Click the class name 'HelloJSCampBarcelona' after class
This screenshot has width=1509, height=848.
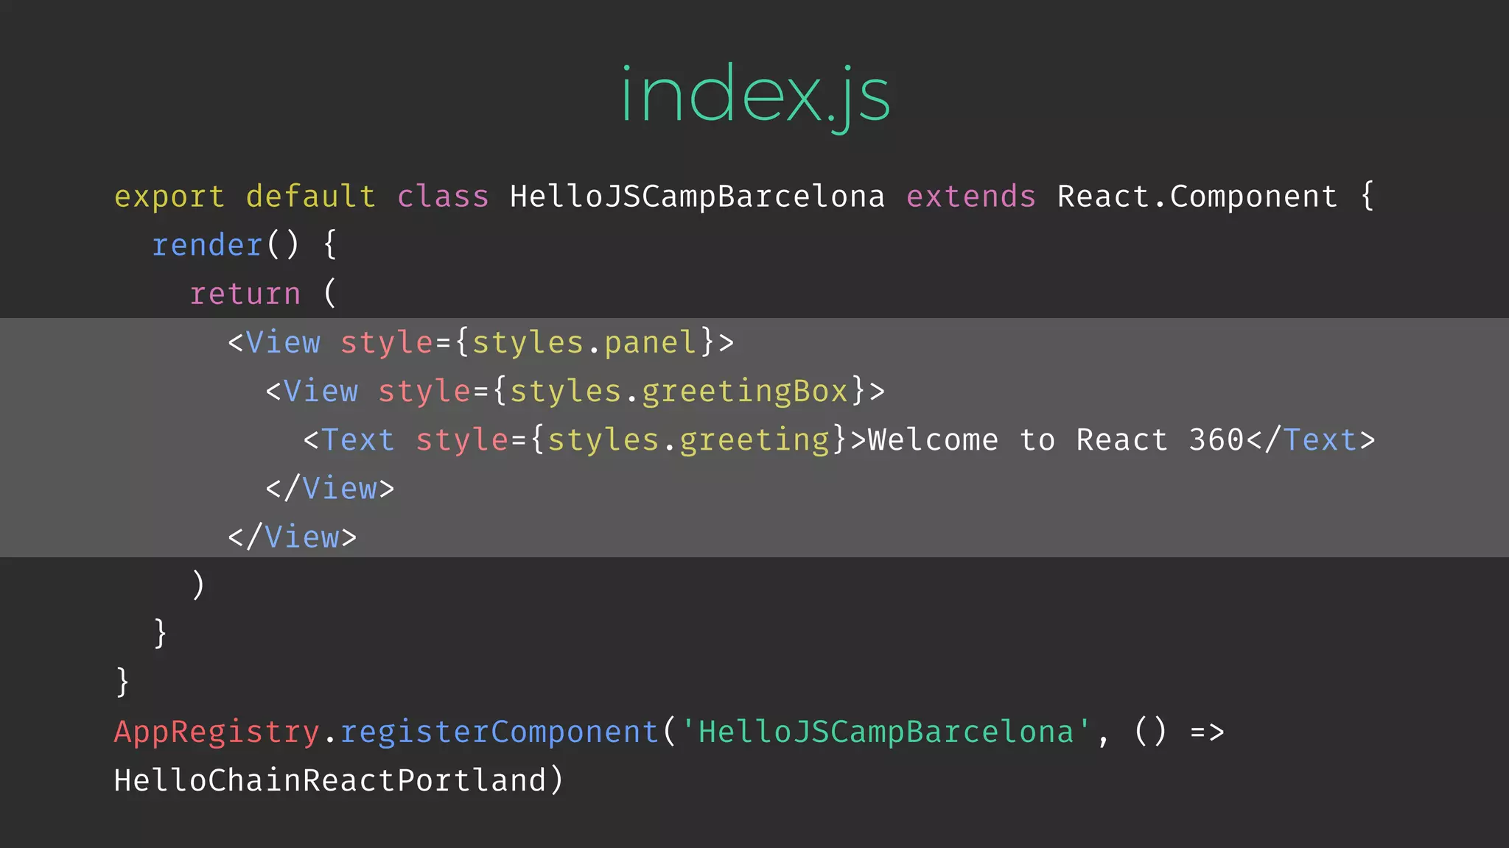click(x=697, y=197)
